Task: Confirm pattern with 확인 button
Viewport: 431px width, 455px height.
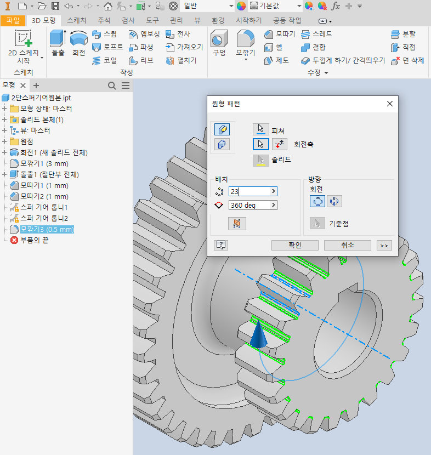Action: click(x=295, y=245)
